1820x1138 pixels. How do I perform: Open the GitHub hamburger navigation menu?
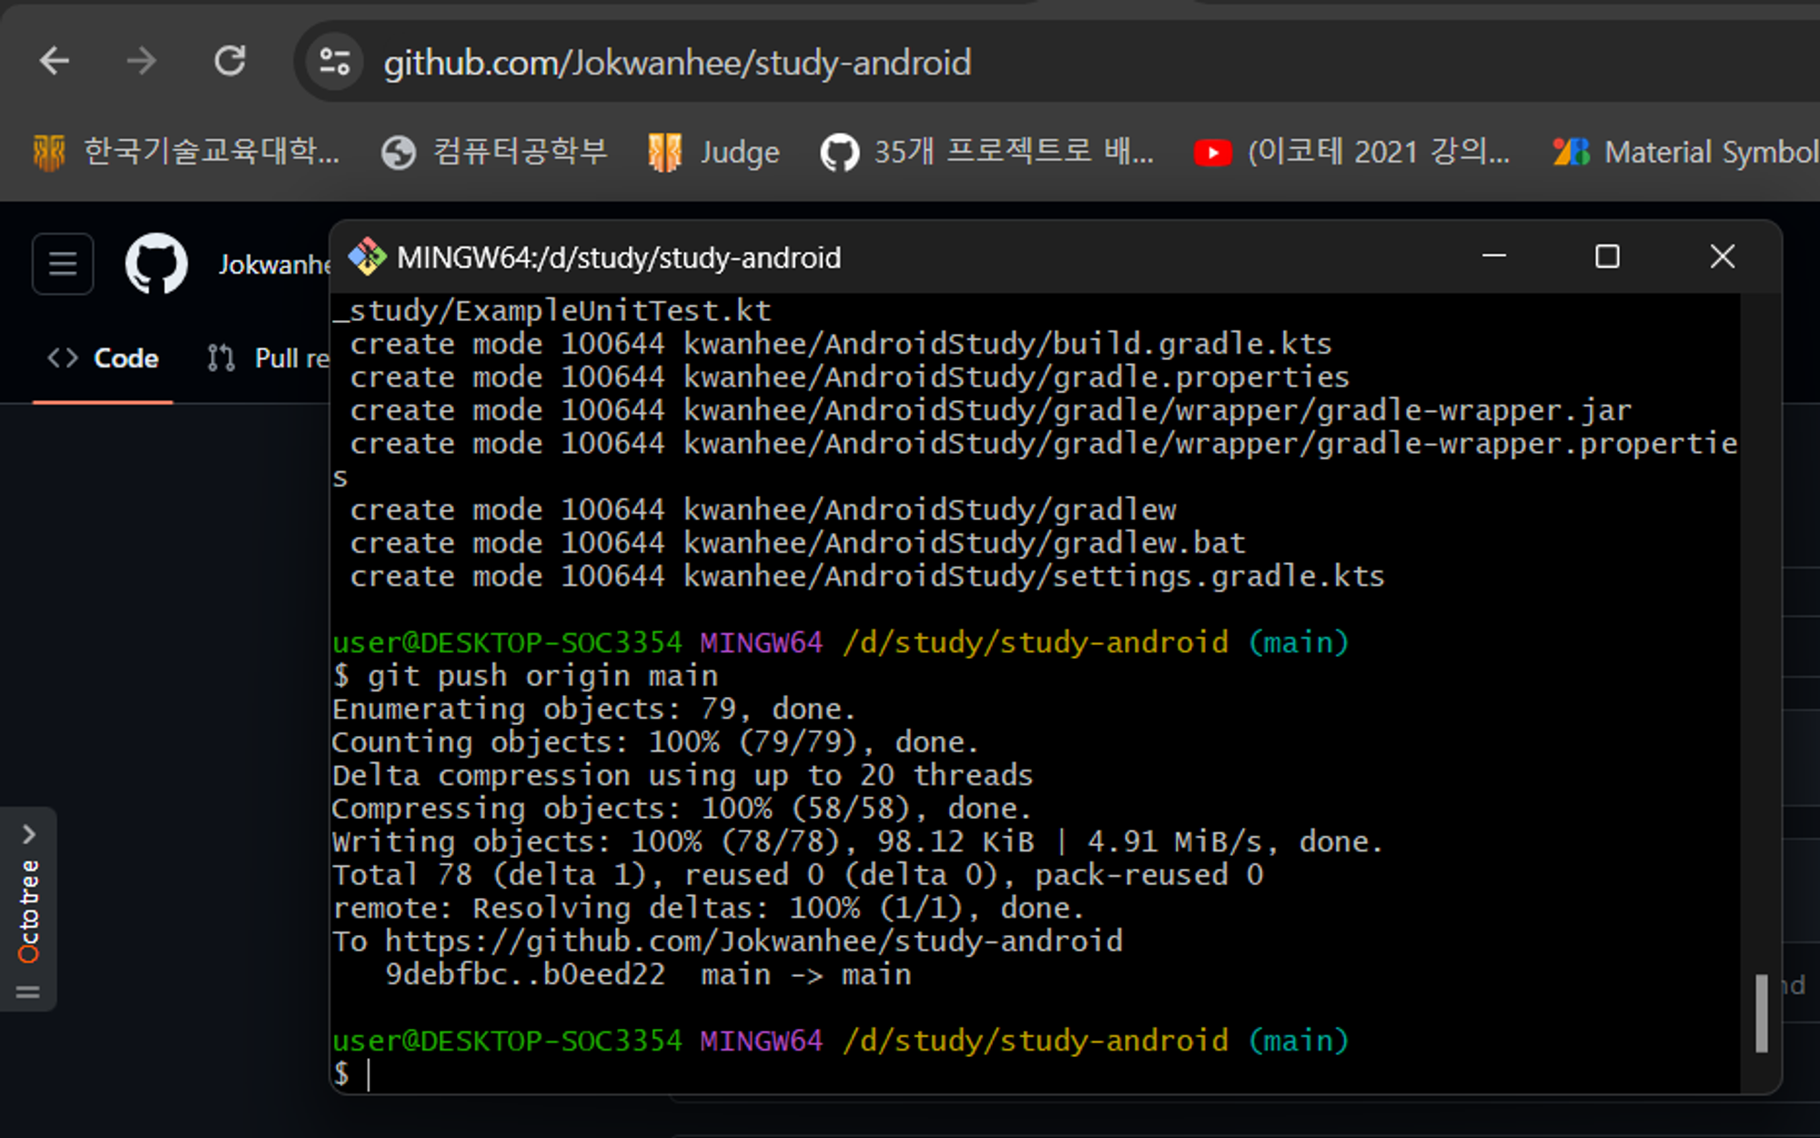(x=63, y=264)
